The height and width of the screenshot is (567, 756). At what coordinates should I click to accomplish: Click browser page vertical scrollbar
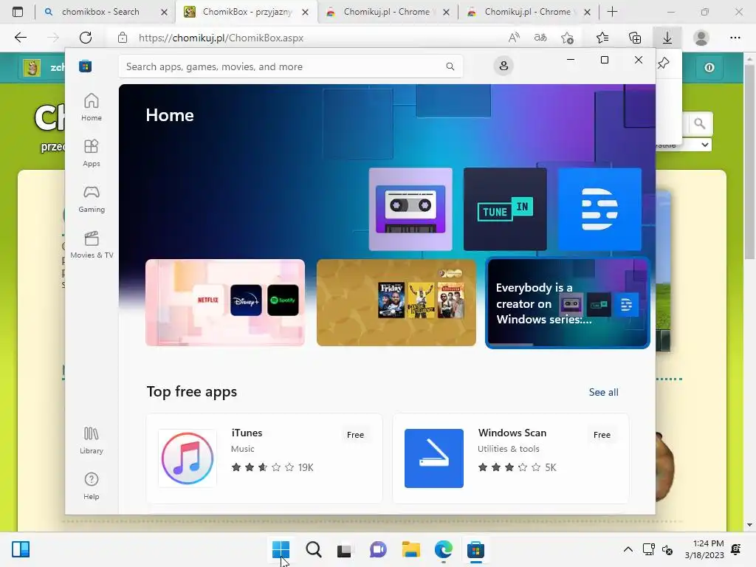tap(749, 162)
